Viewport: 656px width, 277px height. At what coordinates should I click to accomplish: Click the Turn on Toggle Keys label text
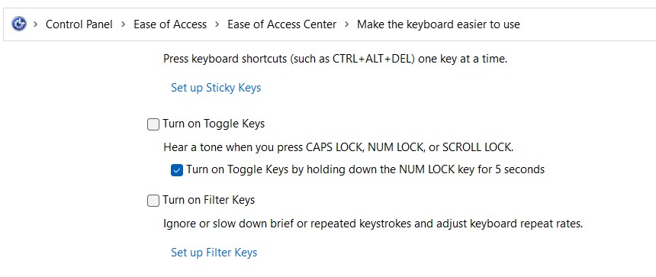214,124
